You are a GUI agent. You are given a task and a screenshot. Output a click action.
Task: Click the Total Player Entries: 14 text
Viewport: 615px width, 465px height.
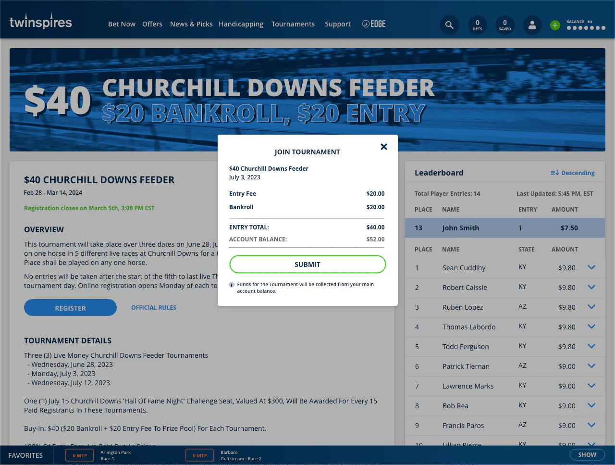447,194
